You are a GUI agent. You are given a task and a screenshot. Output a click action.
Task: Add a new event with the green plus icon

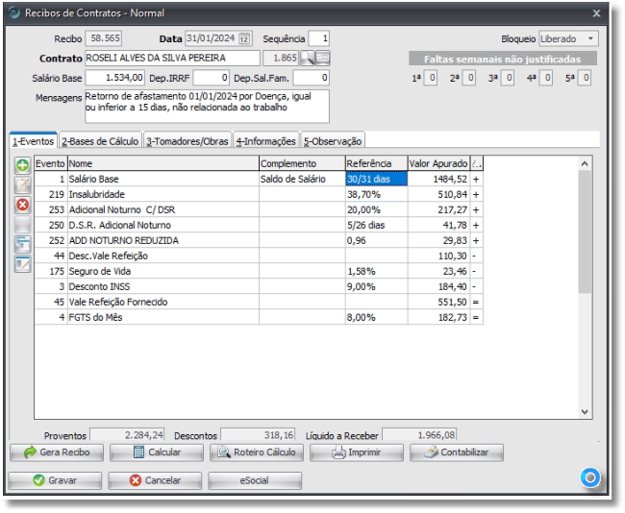pyautogui.click(x=23, y=165)
